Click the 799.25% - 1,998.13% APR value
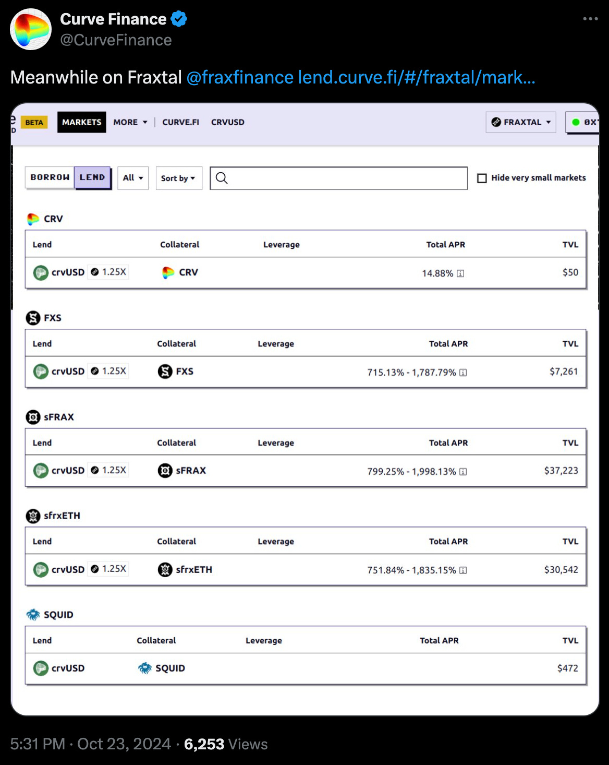Viewport: 609px width, 765px height. pos(411,472)
